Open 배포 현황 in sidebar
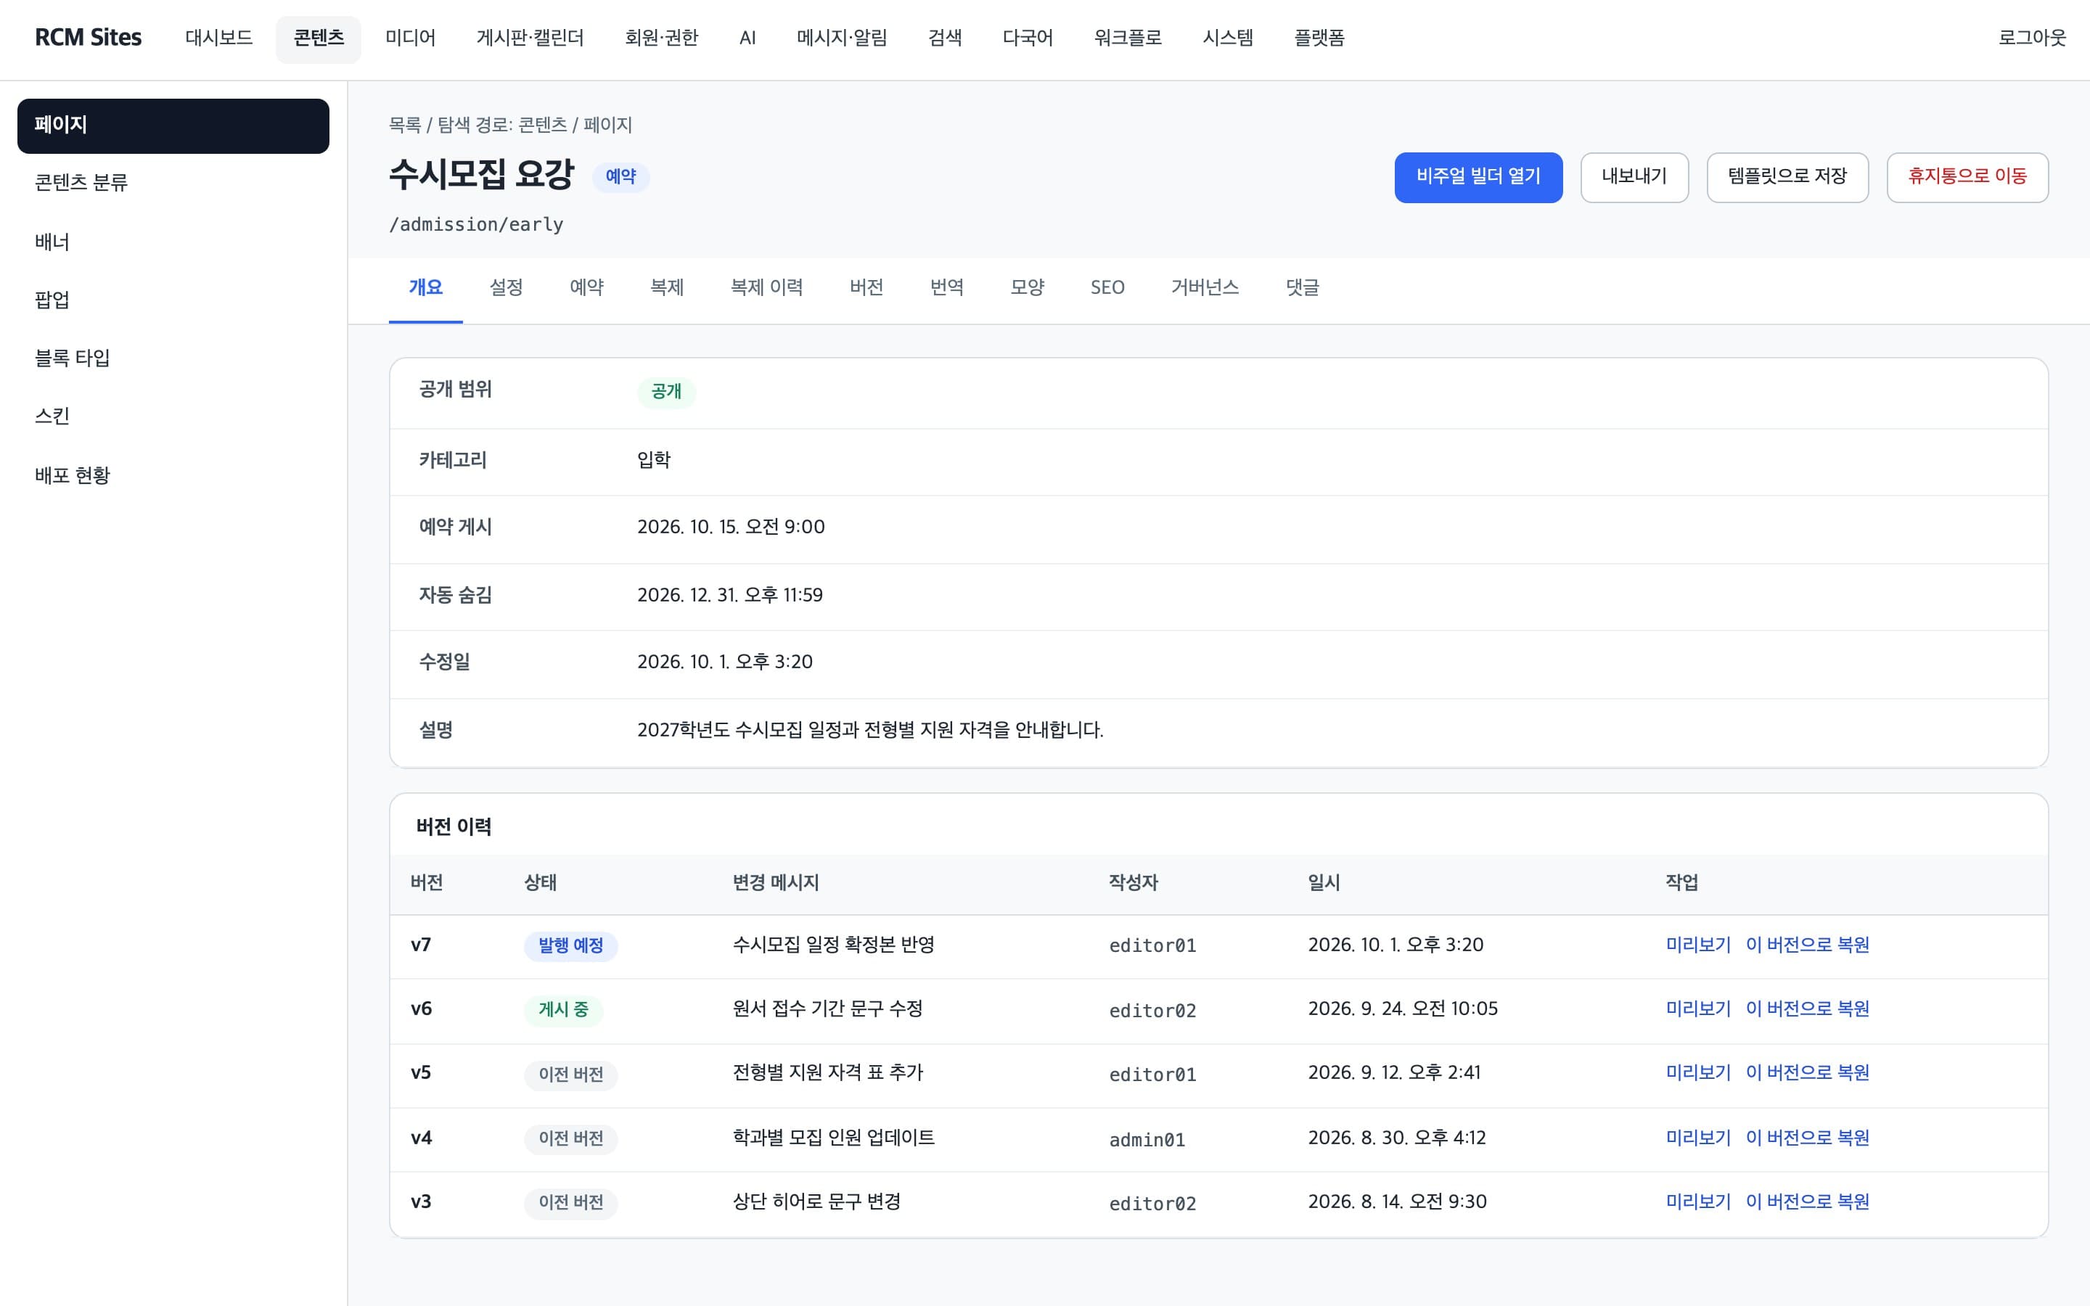 [x=173, y=475]
